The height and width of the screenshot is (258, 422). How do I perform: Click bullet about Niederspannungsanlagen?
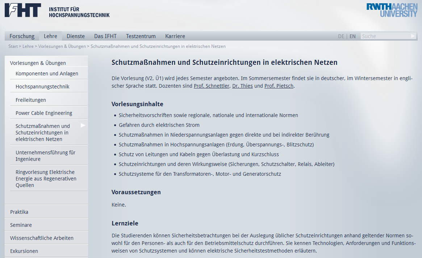click(x=224, y=135)
